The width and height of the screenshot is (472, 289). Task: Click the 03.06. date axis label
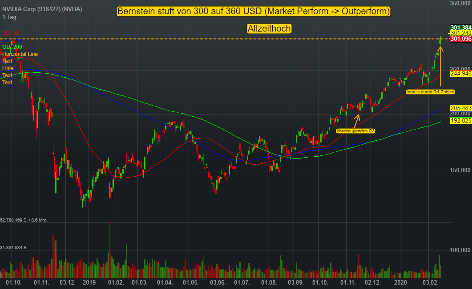[x=218, y=283]
